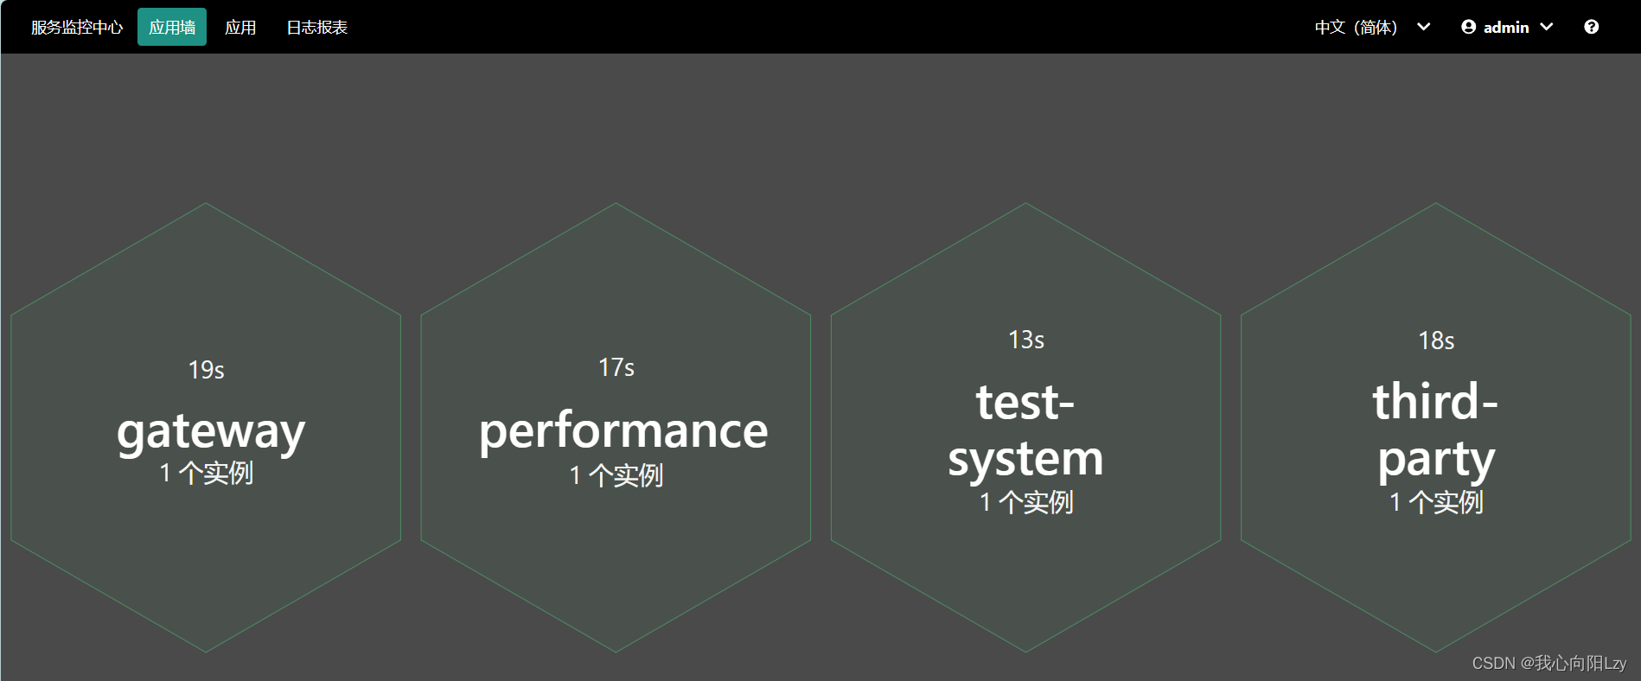Click gateway's 19s uptime indicator
The height and width of the screenshot is (681, 1641).
[x=207, y=369]
